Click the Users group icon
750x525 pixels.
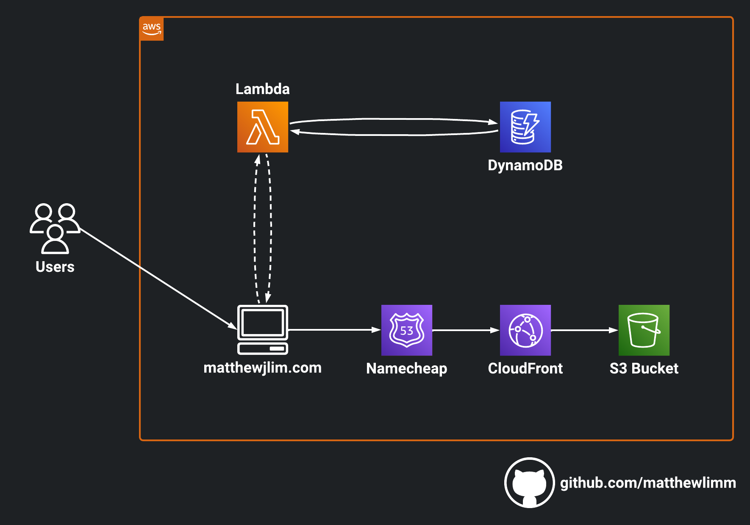tap(55, 229)
